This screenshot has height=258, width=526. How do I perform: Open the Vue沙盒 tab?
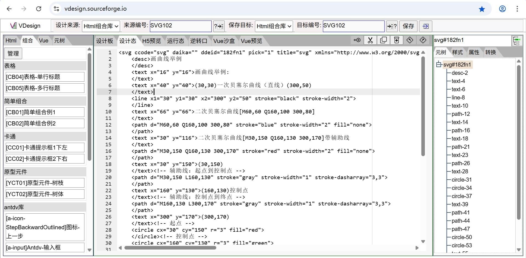224,41
